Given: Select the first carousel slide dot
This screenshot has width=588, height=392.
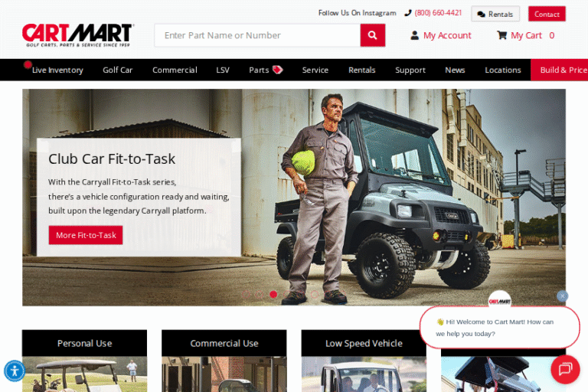Looking at the screenshot, I should point(246,295).
